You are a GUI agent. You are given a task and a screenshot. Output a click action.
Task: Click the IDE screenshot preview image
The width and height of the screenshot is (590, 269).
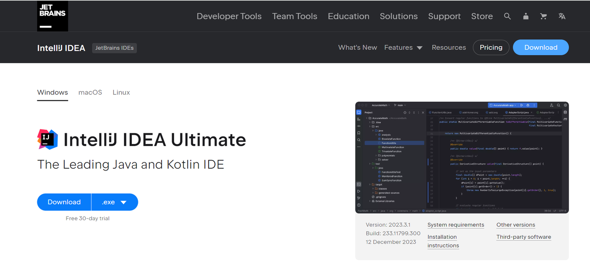pos(462,157)
